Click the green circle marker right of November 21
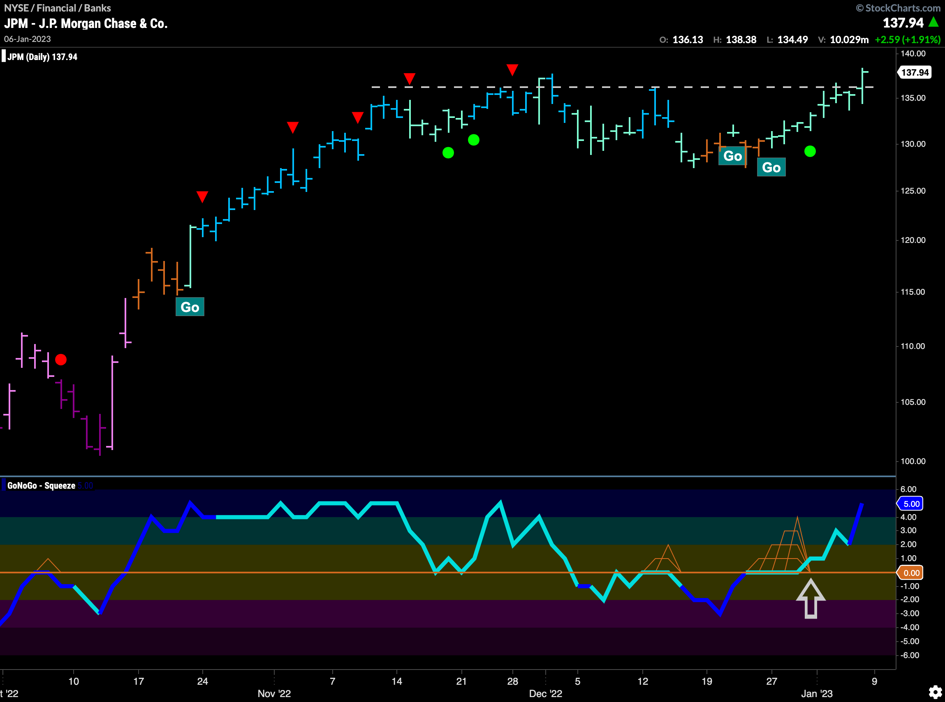This screenshot has height=702, width=945. (x=474, y=140)
